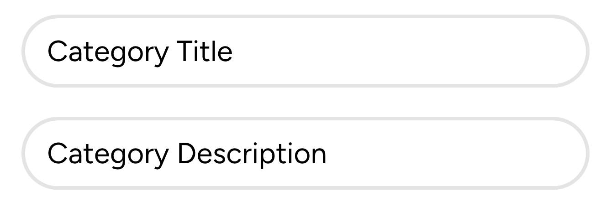
Task: Select the field labeled Category Description
Action: point(305,153)
